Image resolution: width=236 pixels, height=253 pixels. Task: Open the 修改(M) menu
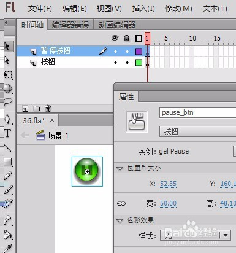click(178, 9)
